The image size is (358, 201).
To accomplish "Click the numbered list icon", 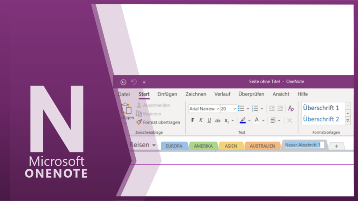I will 255,109.
